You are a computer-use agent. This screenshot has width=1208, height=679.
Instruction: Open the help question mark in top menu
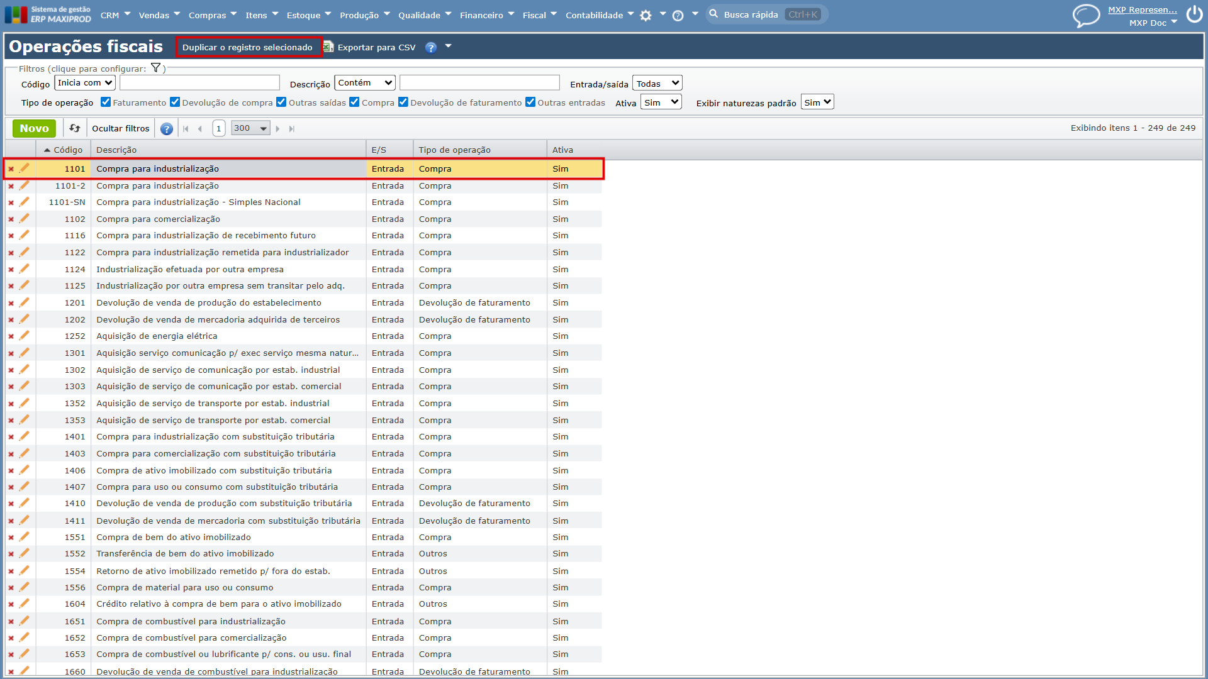click(678, 16)
